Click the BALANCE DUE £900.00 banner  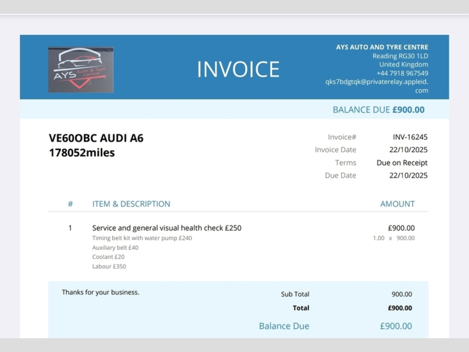(378, 110)
